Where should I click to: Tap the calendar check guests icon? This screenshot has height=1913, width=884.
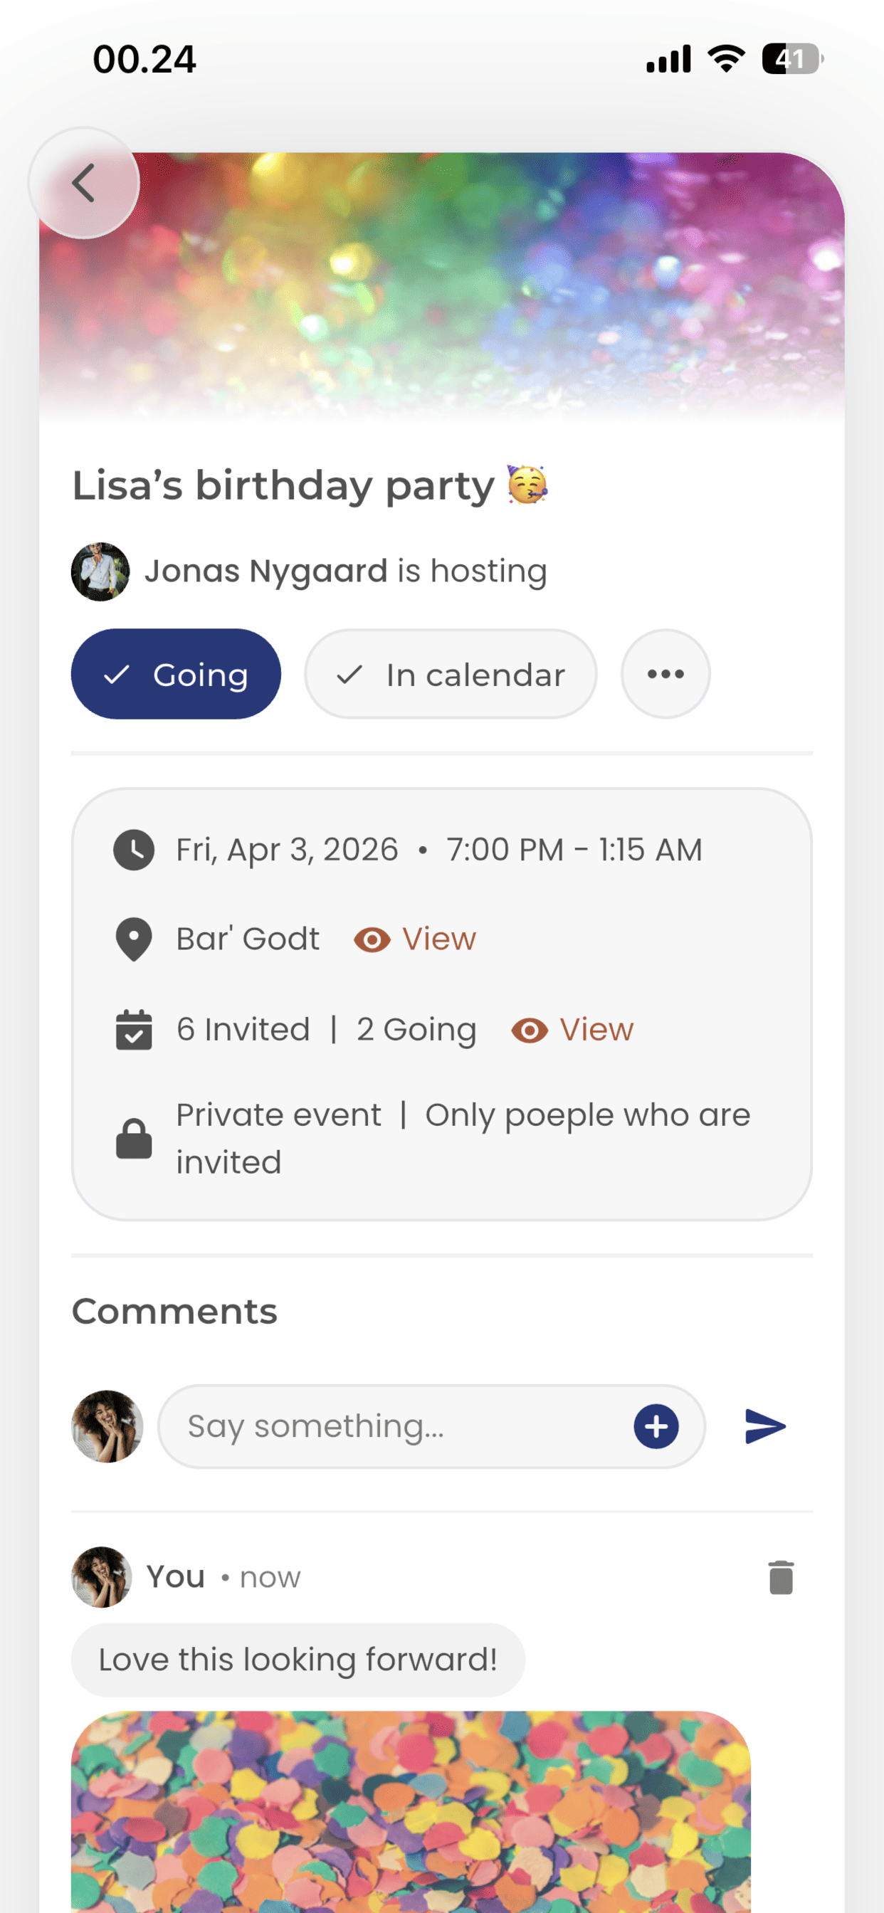point(134,1030)
